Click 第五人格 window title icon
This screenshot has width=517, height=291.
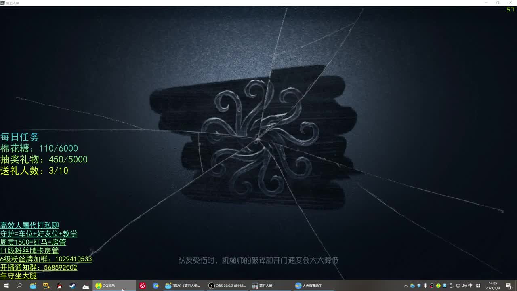2,3
